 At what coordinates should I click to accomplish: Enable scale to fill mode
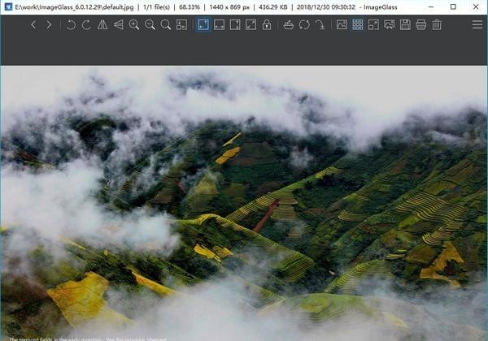pos(251,25)
